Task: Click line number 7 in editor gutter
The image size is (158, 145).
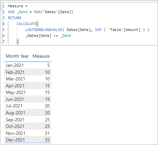Action: pyautogui.click(x=4, y=42)
